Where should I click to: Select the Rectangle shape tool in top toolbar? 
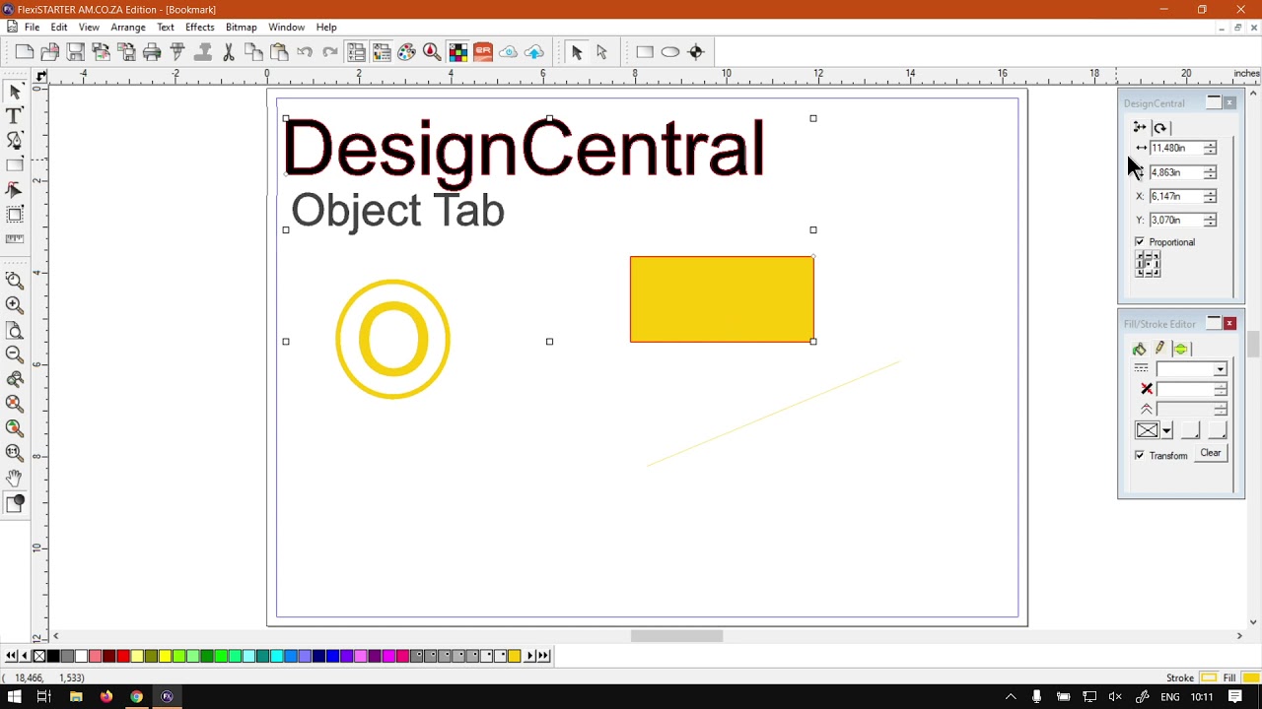click(645, 52)
